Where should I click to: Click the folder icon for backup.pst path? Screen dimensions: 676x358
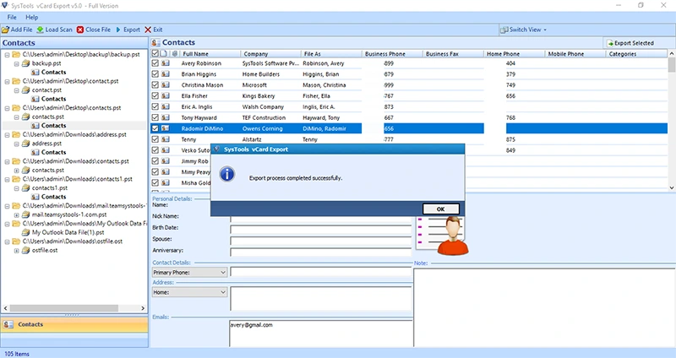tap(16, 55)
